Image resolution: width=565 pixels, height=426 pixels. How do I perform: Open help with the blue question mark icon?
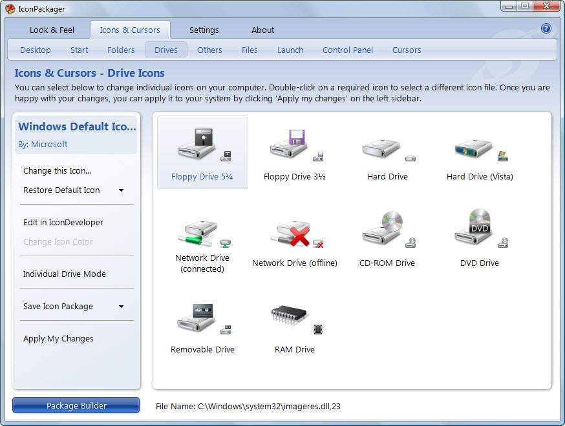pyautogui.click(x=546, y=28)
